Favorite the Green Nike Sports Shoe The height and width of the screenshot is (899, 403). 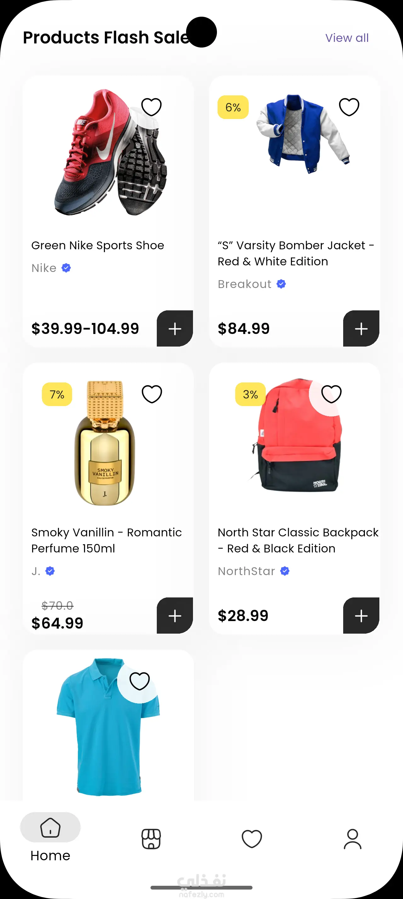pos(151,107)
